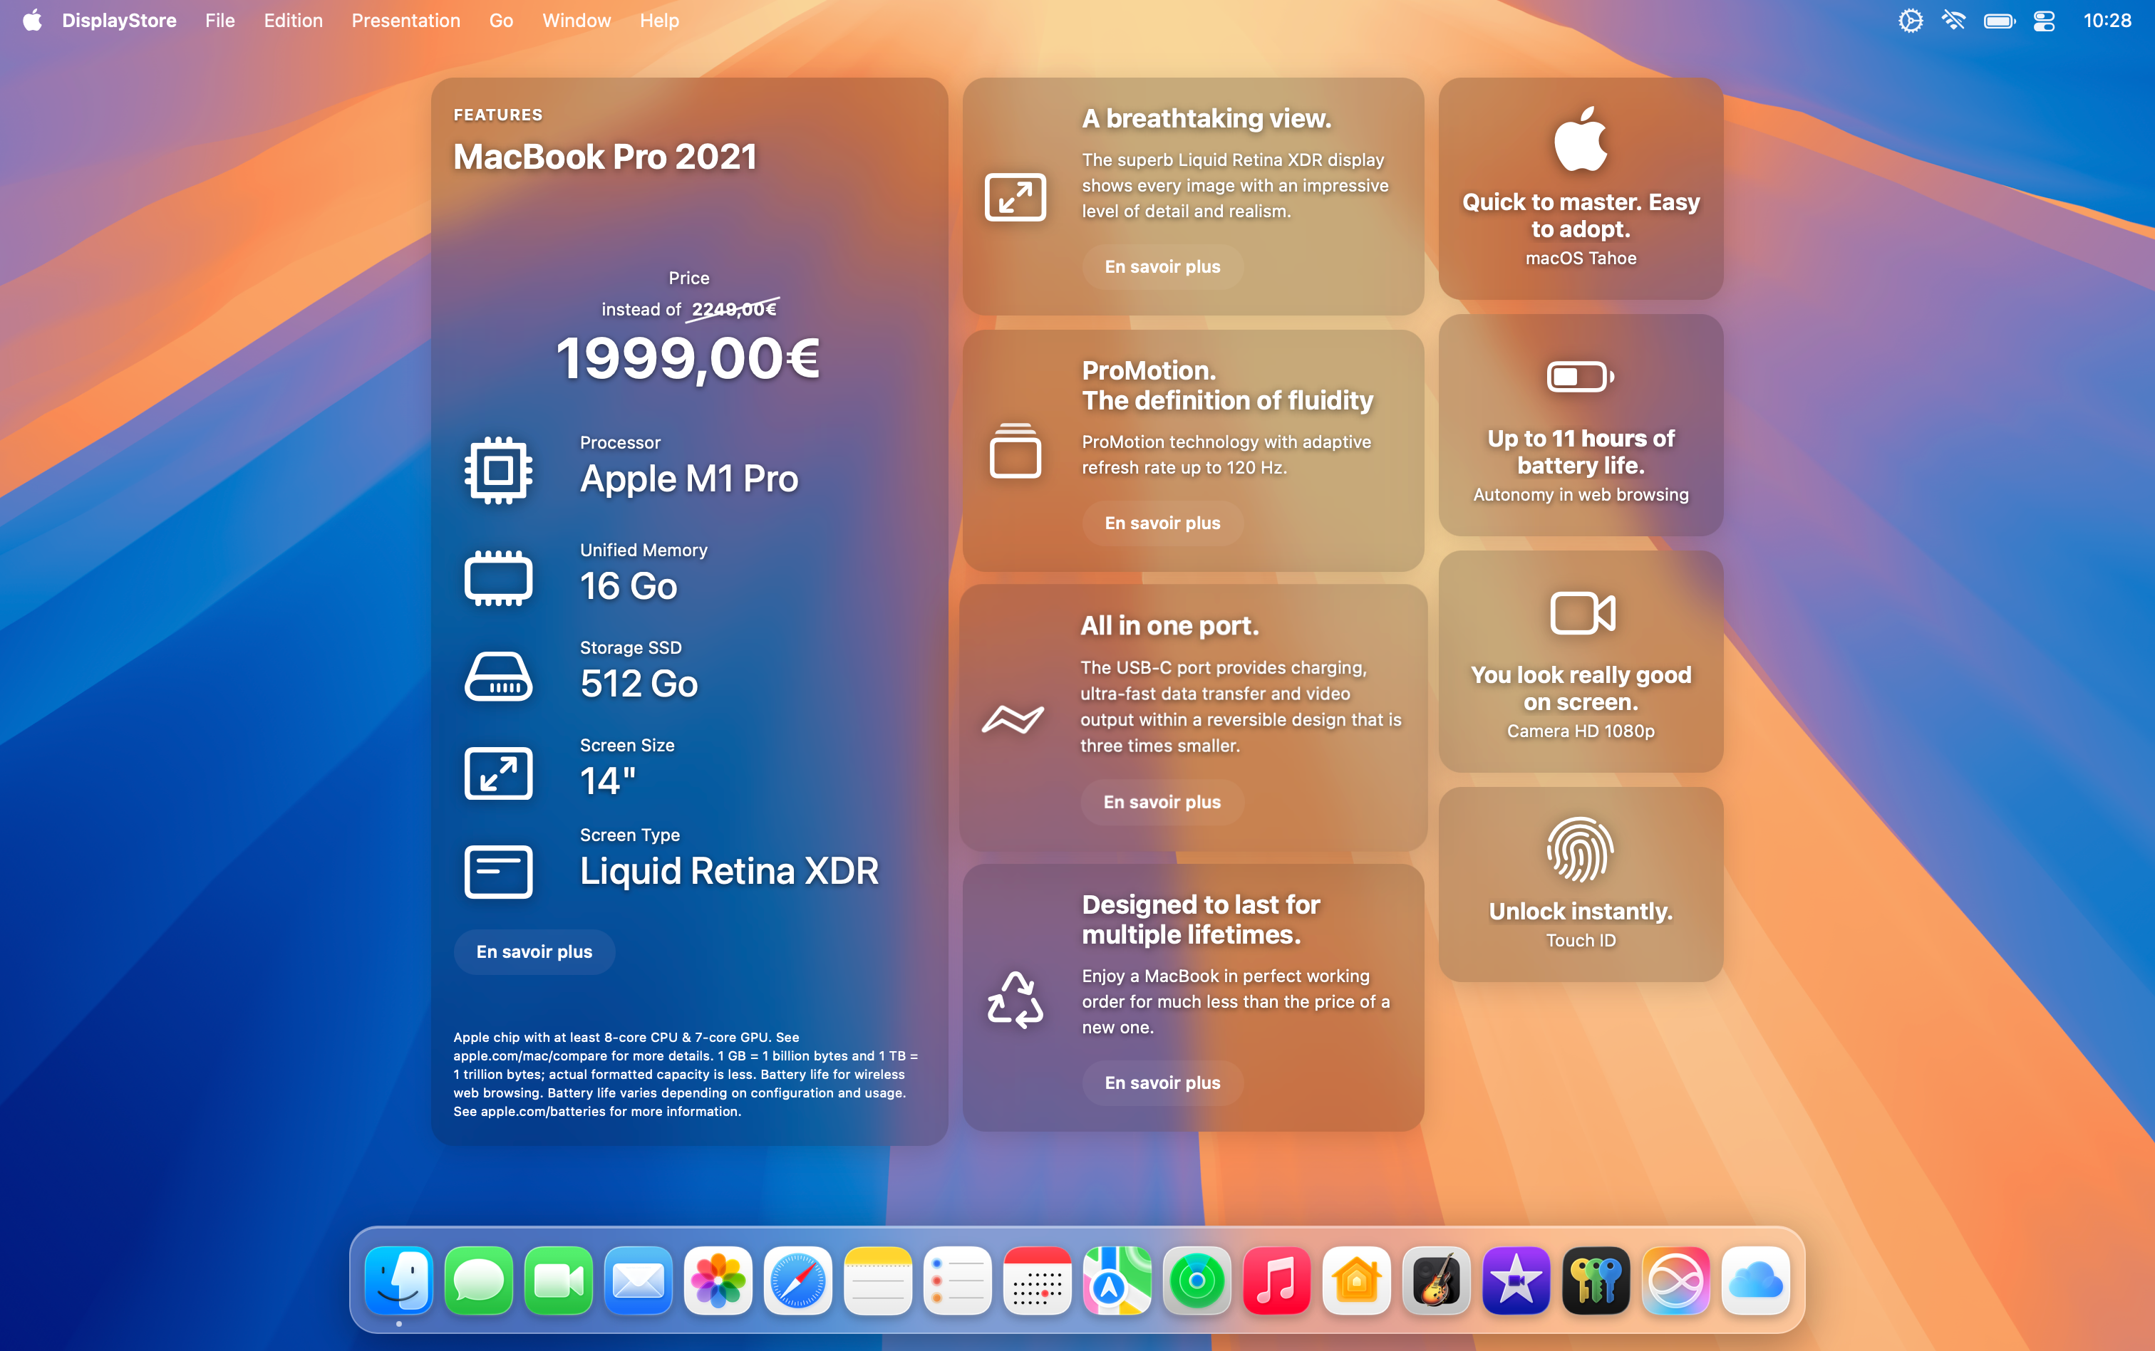Click the Up to 11 hours of battery life heading
The width and height of the screenshot is (2155, 1351).
[x=1581, y=452]
